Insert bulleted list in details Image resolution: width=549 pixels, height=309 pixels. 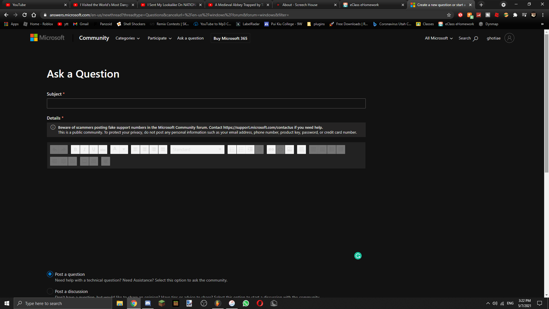coord(241,149)
